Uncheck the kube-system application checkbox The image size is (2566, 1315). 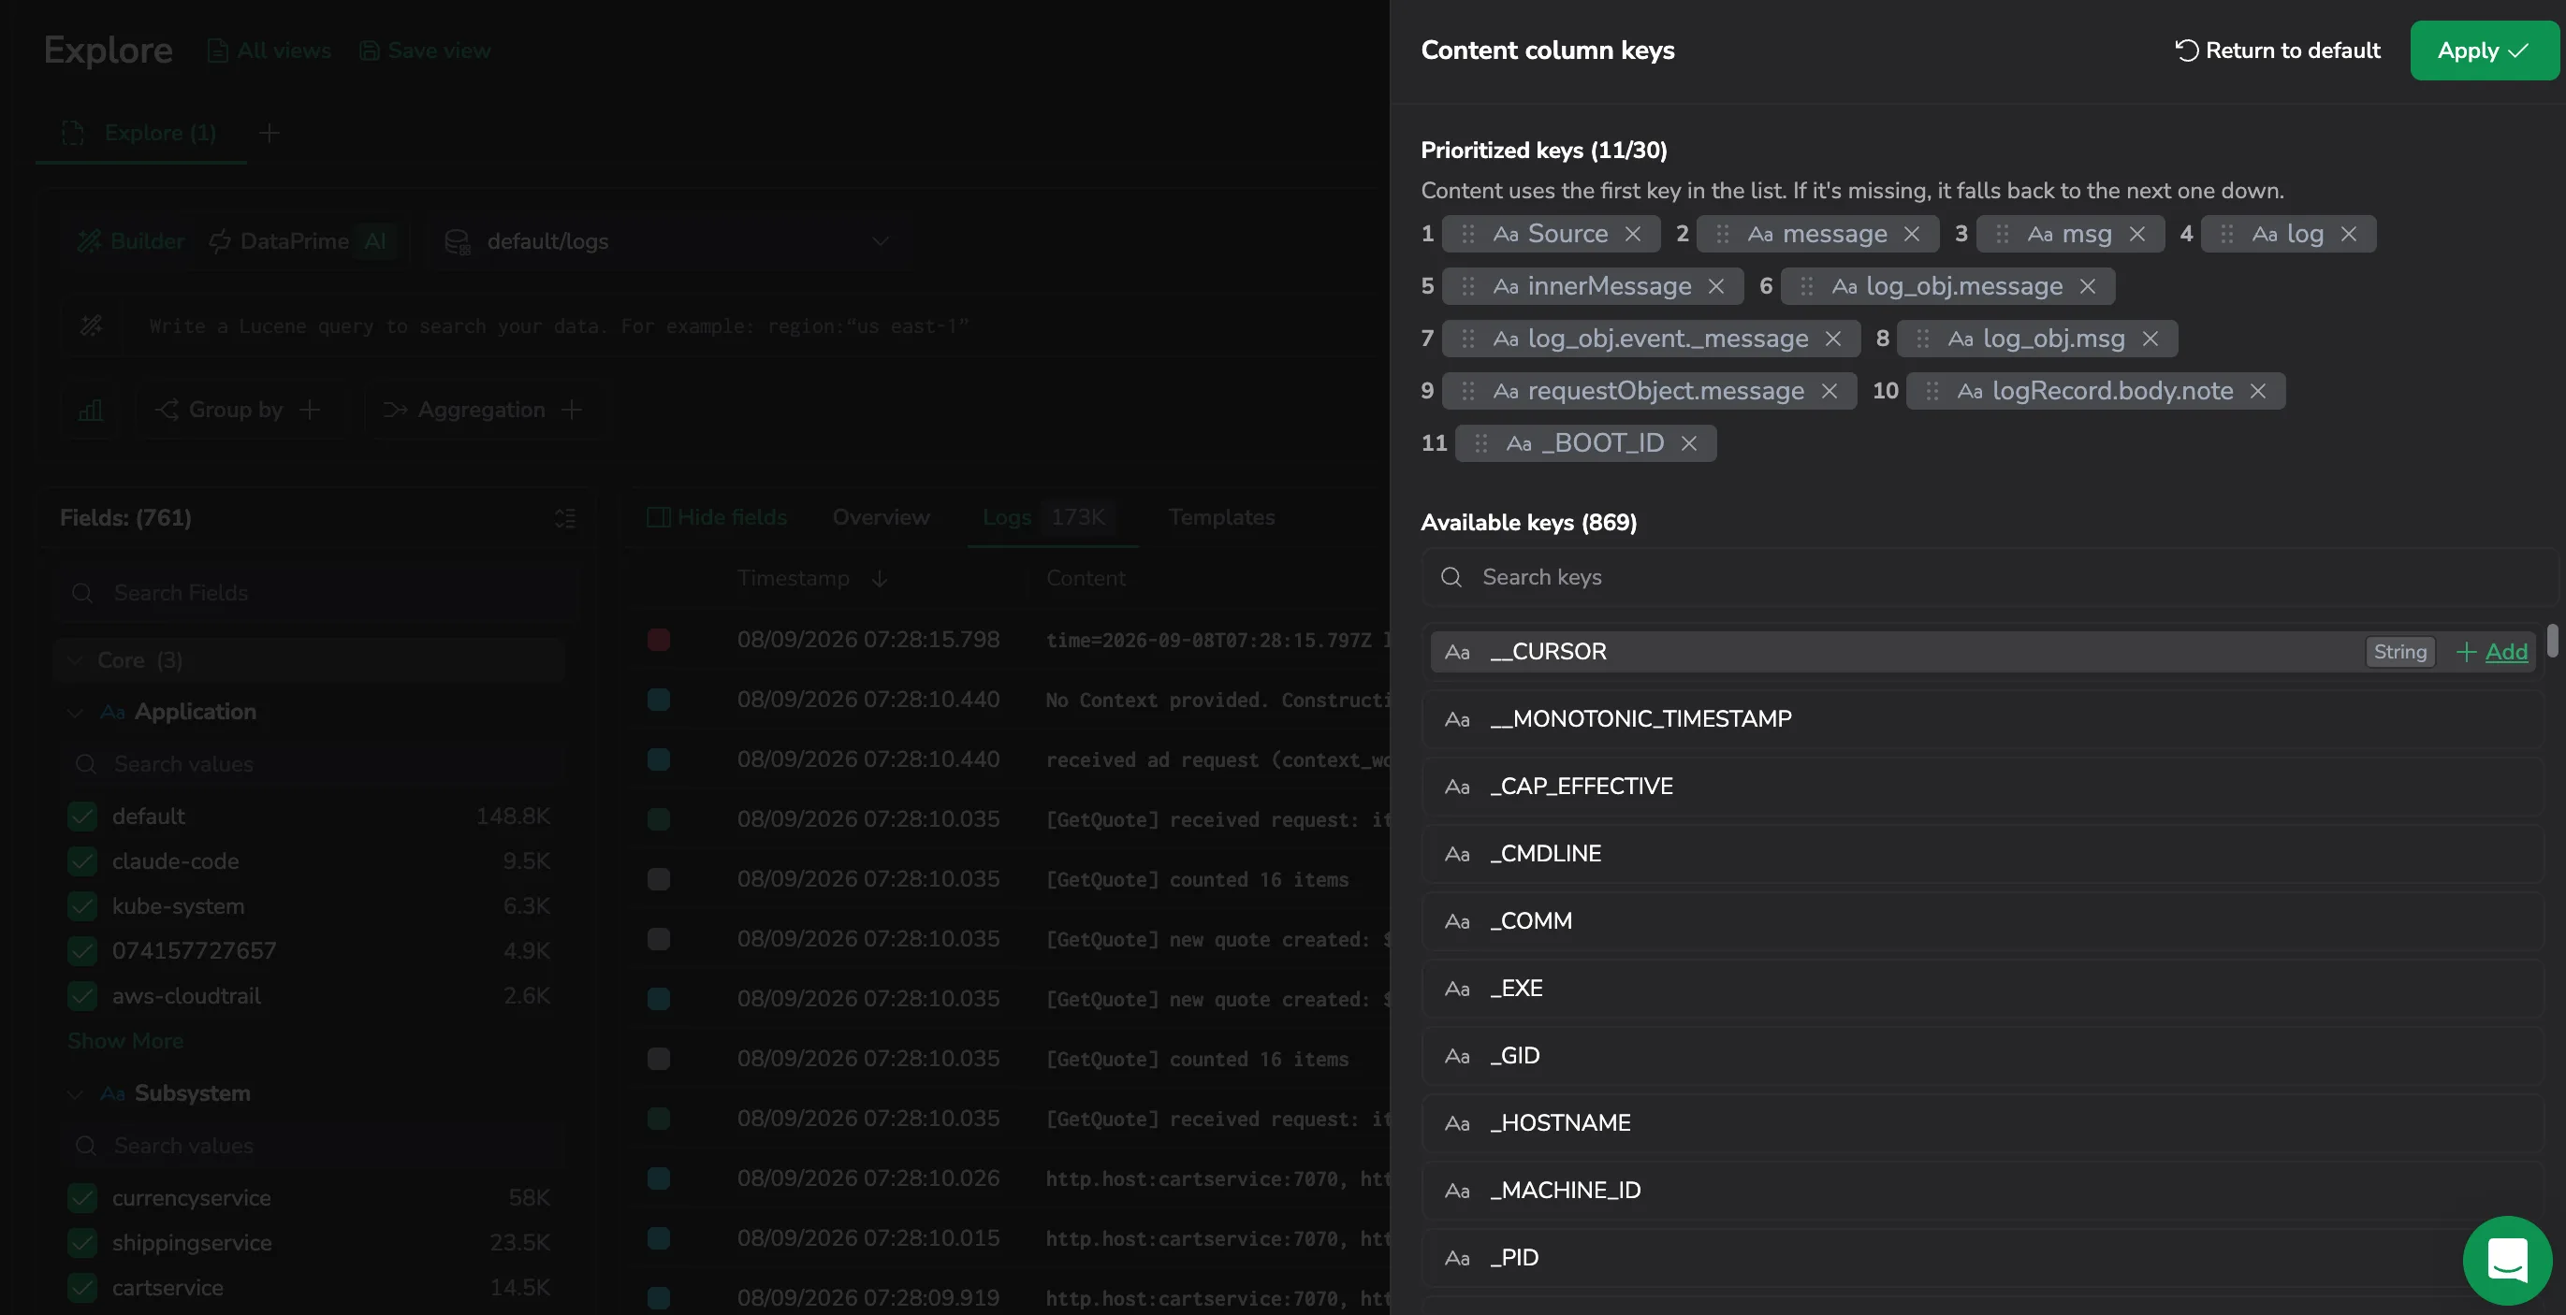pos(82,906)
